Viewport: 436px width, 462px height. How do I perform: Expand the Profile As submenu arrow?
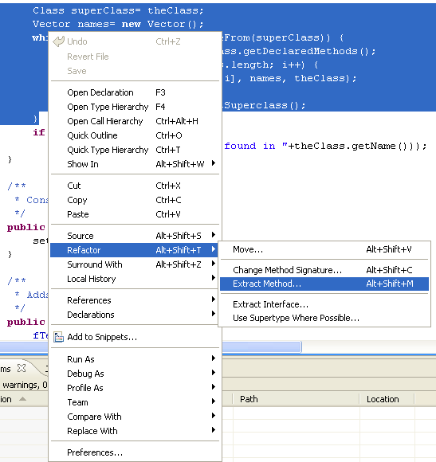click(x=214, y=387)
